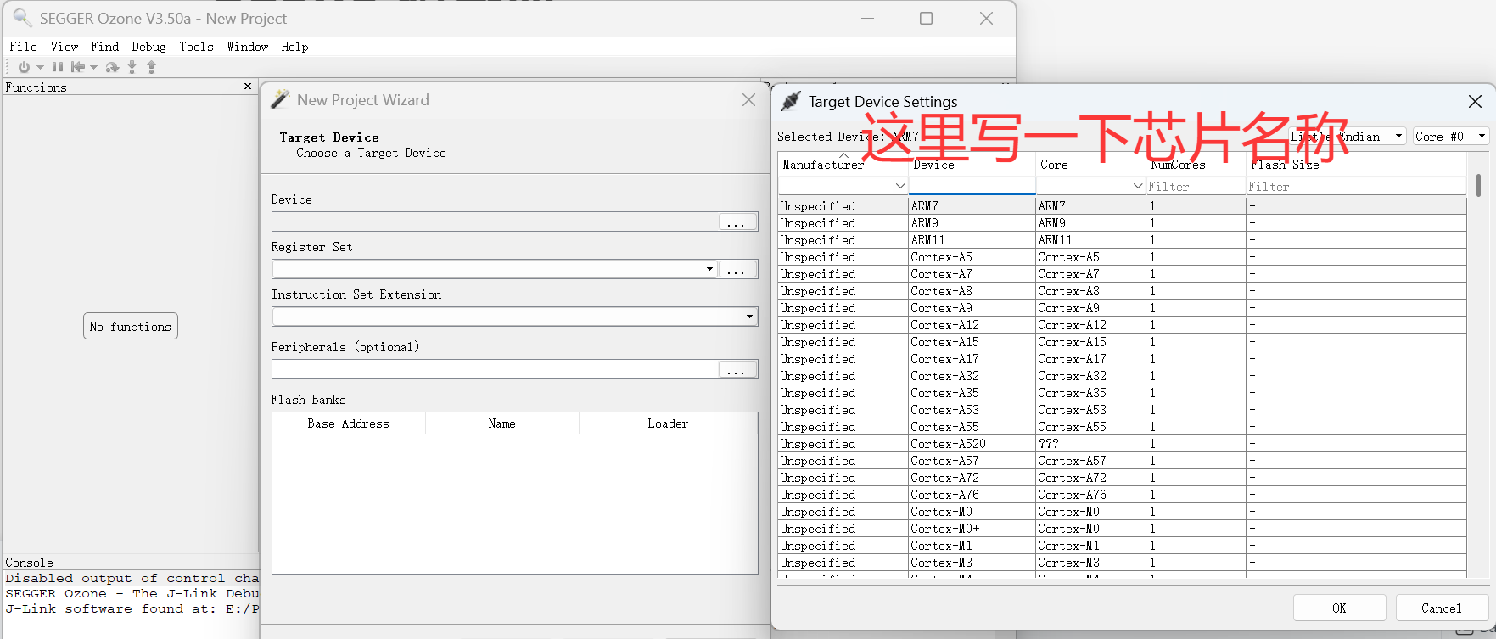Image resolution: width=1496 pixels, height=639 pixels.
Task: Open the Find menu
Action: pos(105,47)
